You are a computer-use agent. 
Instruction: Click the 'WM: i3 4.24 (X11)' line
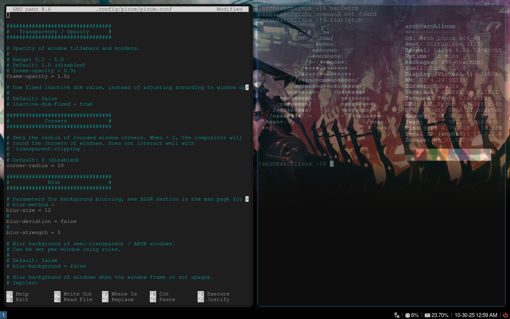(x=435, y=80)
